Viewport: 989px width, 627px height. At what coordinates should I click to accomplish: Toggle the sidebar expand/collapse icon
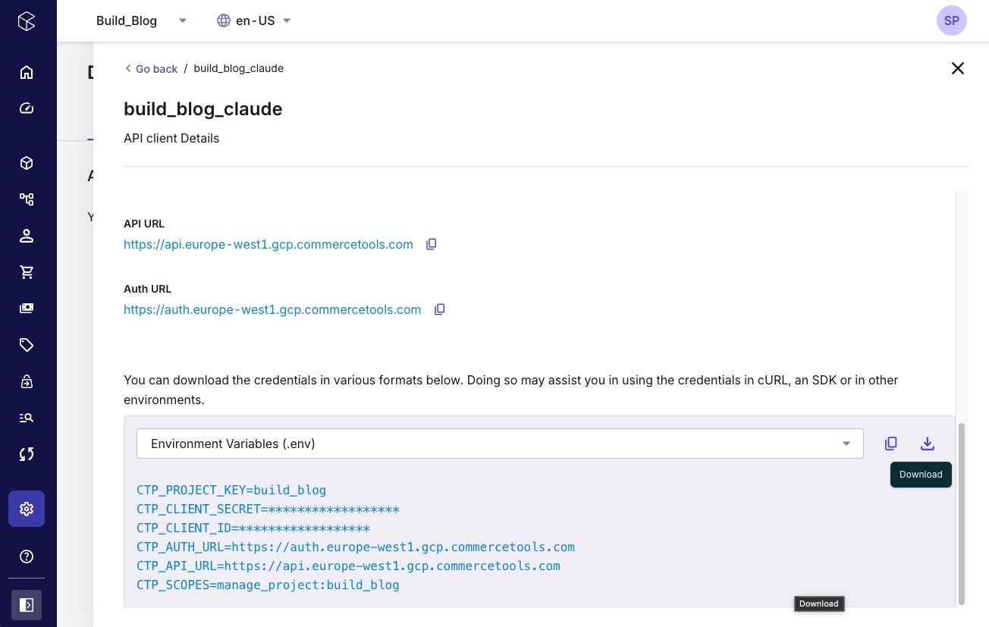coord(27,605)
